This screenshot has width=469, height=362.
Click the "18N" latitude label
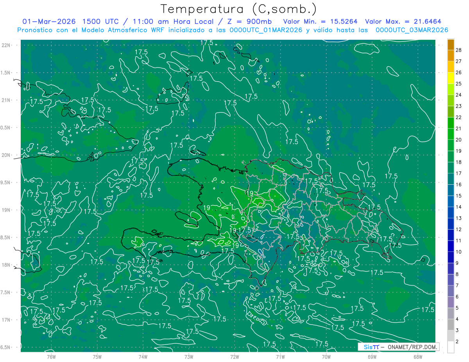click(x=5, y=265)
